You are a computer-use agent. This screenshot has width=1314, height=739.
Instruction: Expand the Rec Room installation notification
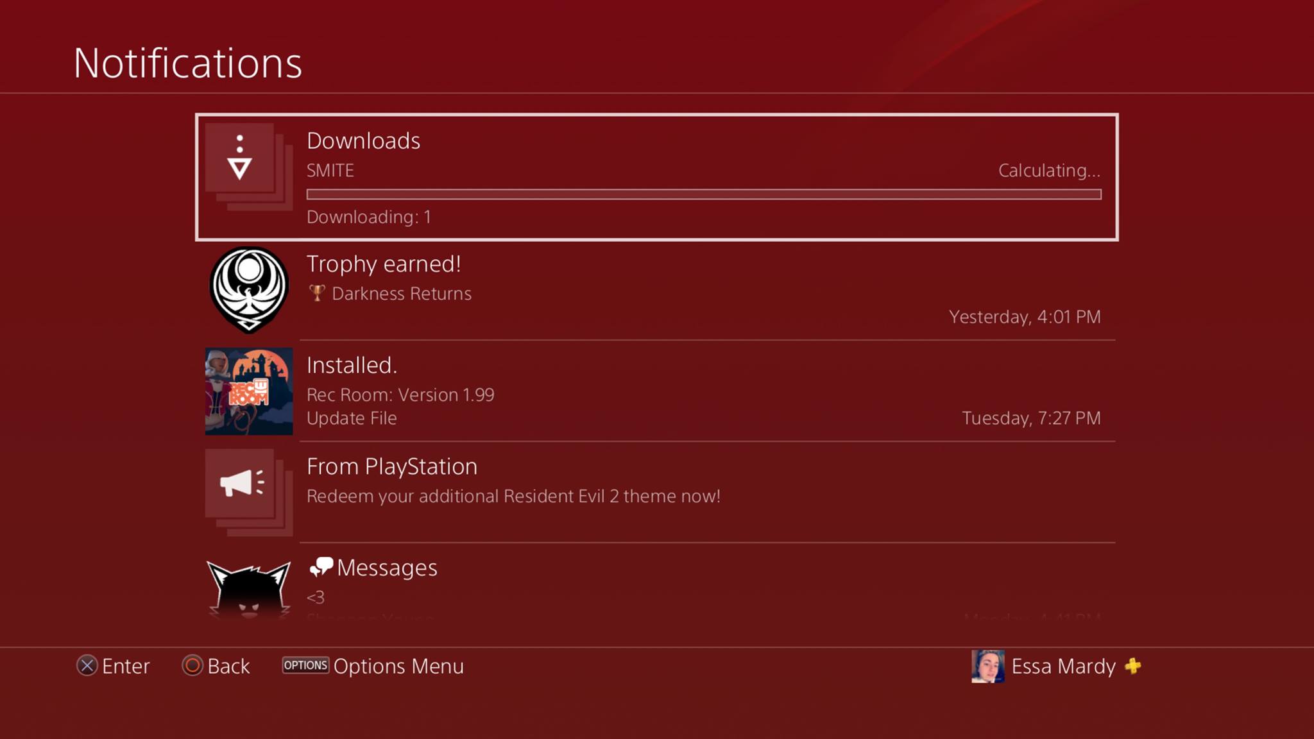[x=657, y=391]
